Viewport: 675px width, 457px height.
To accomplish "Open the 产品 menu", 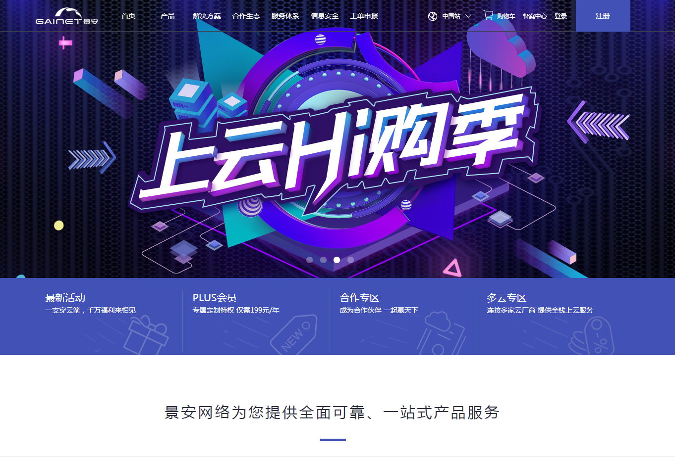I will (168, 16).
